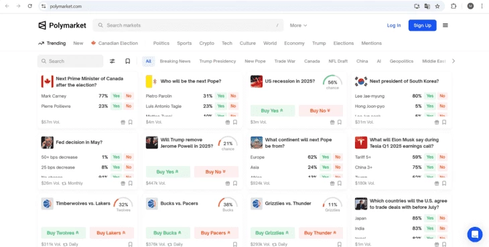This screenshot has height=247, width=489.
Task: Click basketball icon on Timberwolves vs. Lakers
Action: (x=48, y=203)
